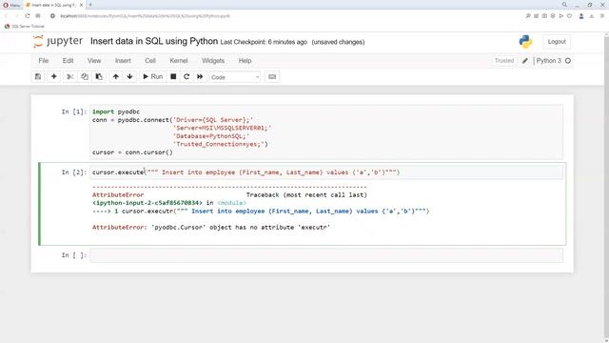
Task: Paste cells below using the clipboard icon
Action: pyautogui.click(x=99, y=76)
